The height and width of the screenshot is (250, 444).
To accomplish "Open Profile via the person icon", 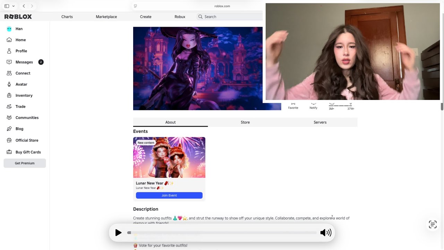I will (x=9, y=51).
